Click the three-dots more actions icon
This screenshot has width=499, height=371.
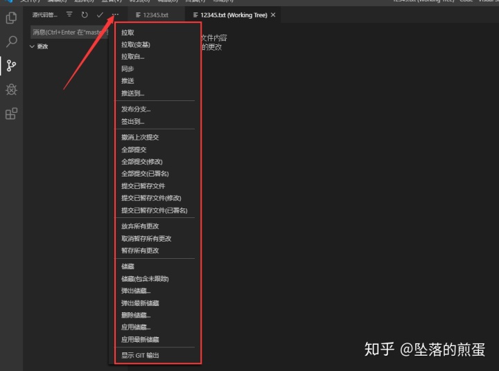click(115, 15)
